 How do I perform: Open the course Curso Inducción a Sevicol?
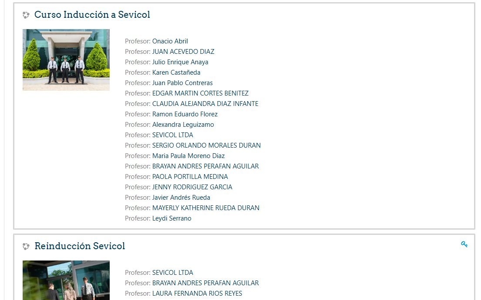point(92,15)
